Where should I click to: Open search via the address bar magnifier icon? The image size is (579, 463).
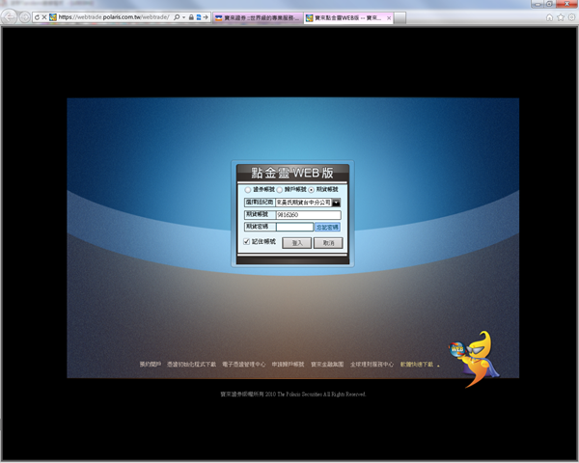(177, 17)
